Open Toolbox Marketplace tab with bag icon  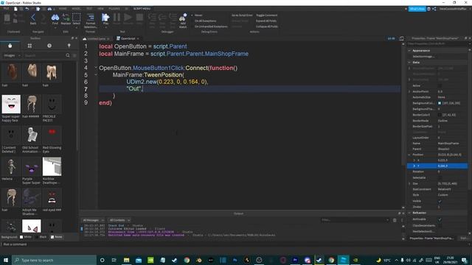(10, 46)
